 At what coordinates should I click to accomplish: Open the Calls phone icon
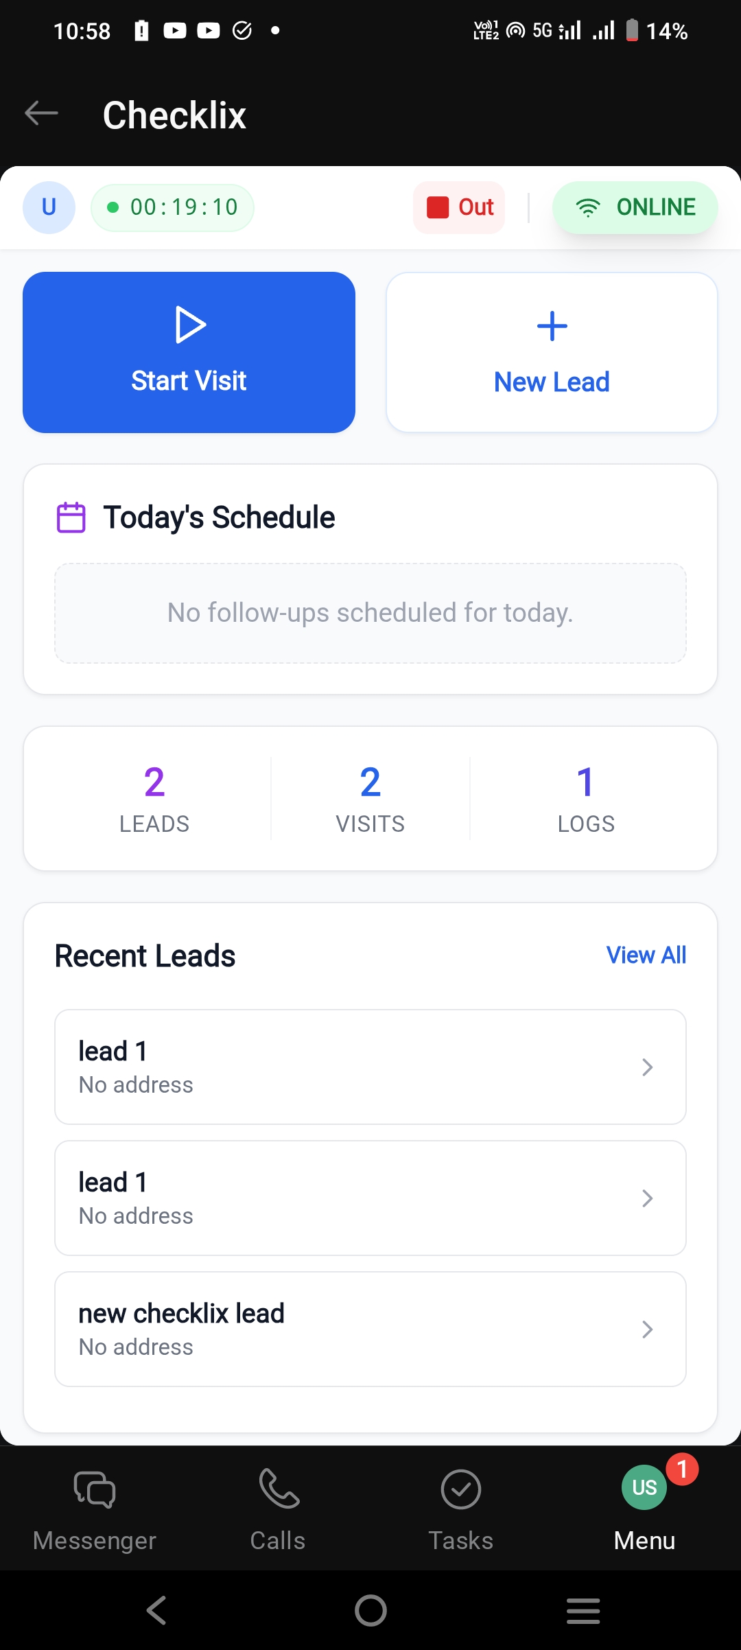pyautogui.click(x=279, y=1488)
